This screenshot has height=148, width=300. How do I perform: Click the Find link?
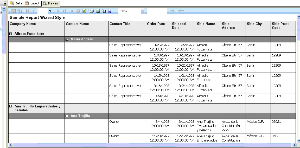pyautogui.click(x=171, y=11)
